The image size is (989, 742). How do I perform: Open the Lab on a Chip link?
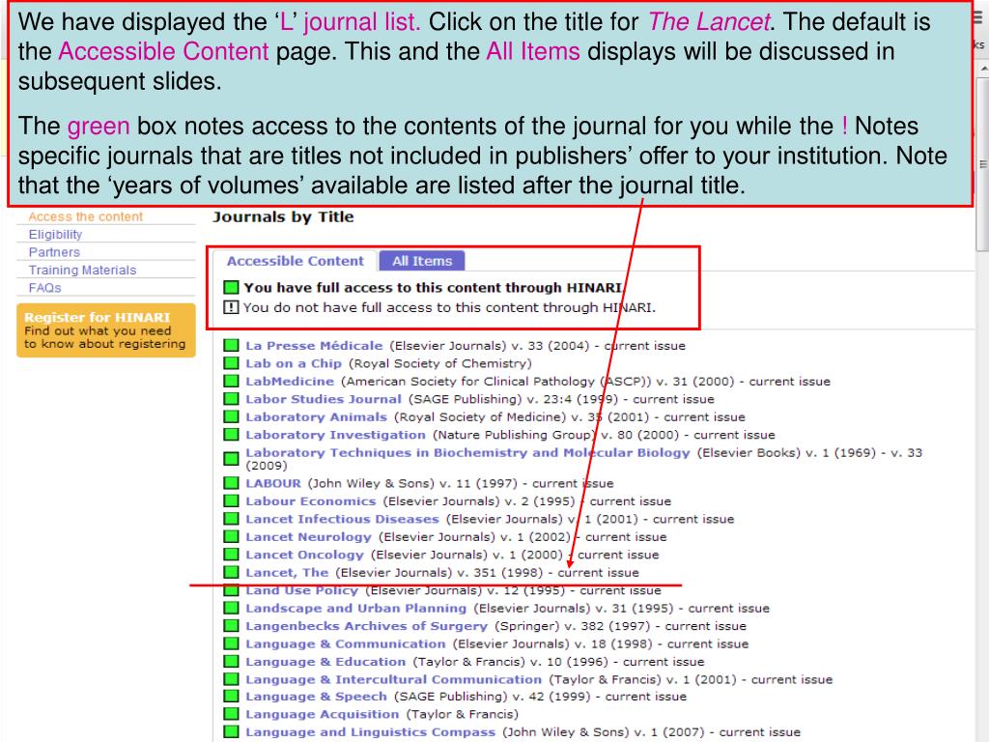294,363
